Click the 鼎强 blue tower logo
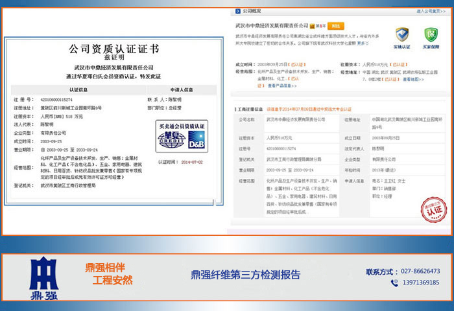The image size is (454, 311). (x=44, y=278)
